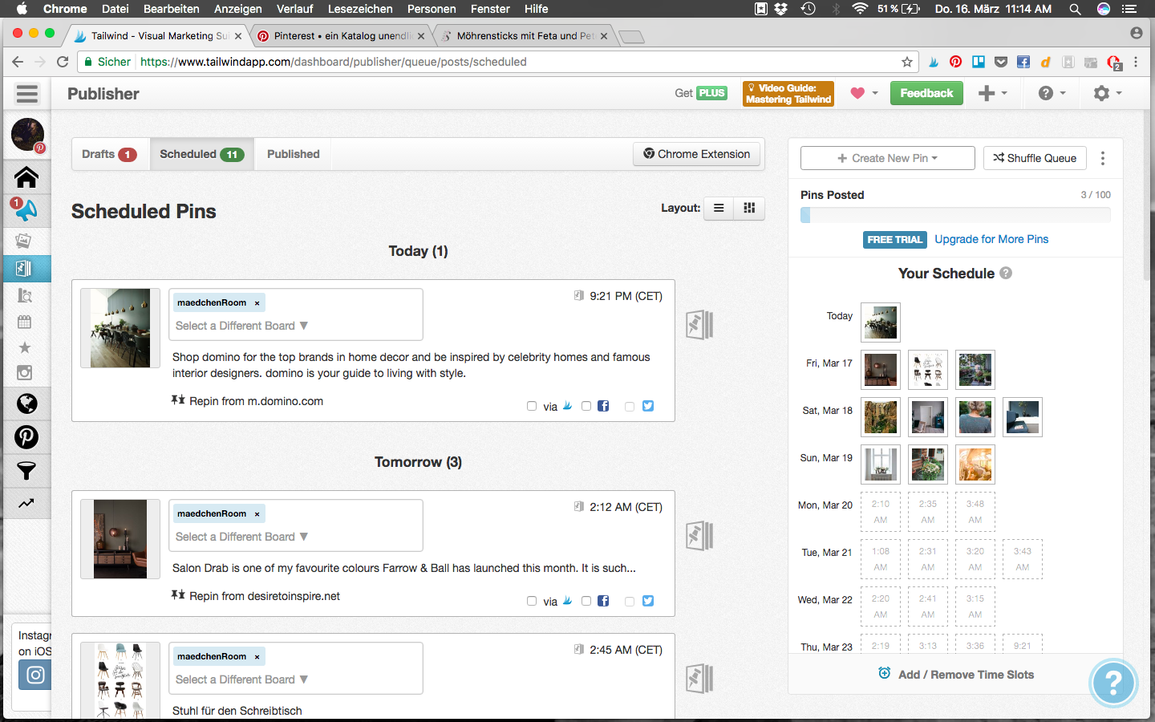Screen dimensions: 1155x722
Task: Switch to grid layout
Action: 749,209
